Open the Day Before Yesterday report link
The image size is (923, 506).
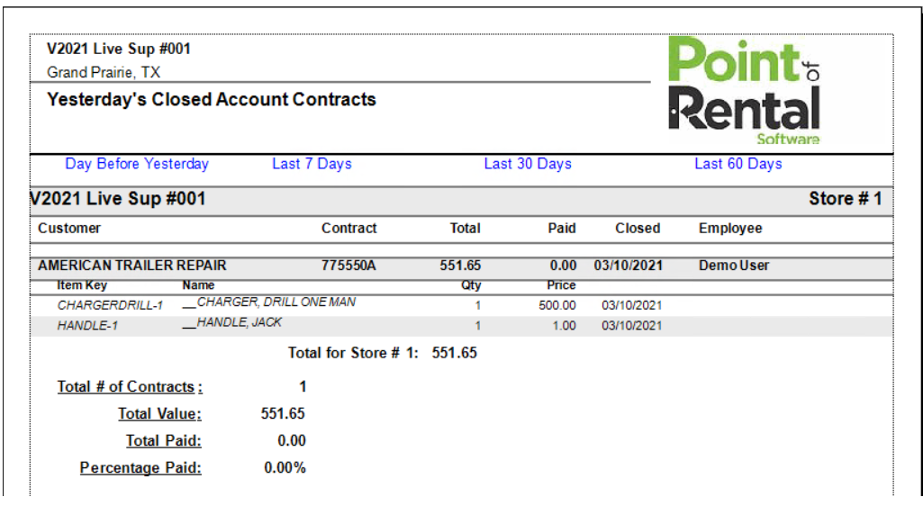tap(137, 164)
